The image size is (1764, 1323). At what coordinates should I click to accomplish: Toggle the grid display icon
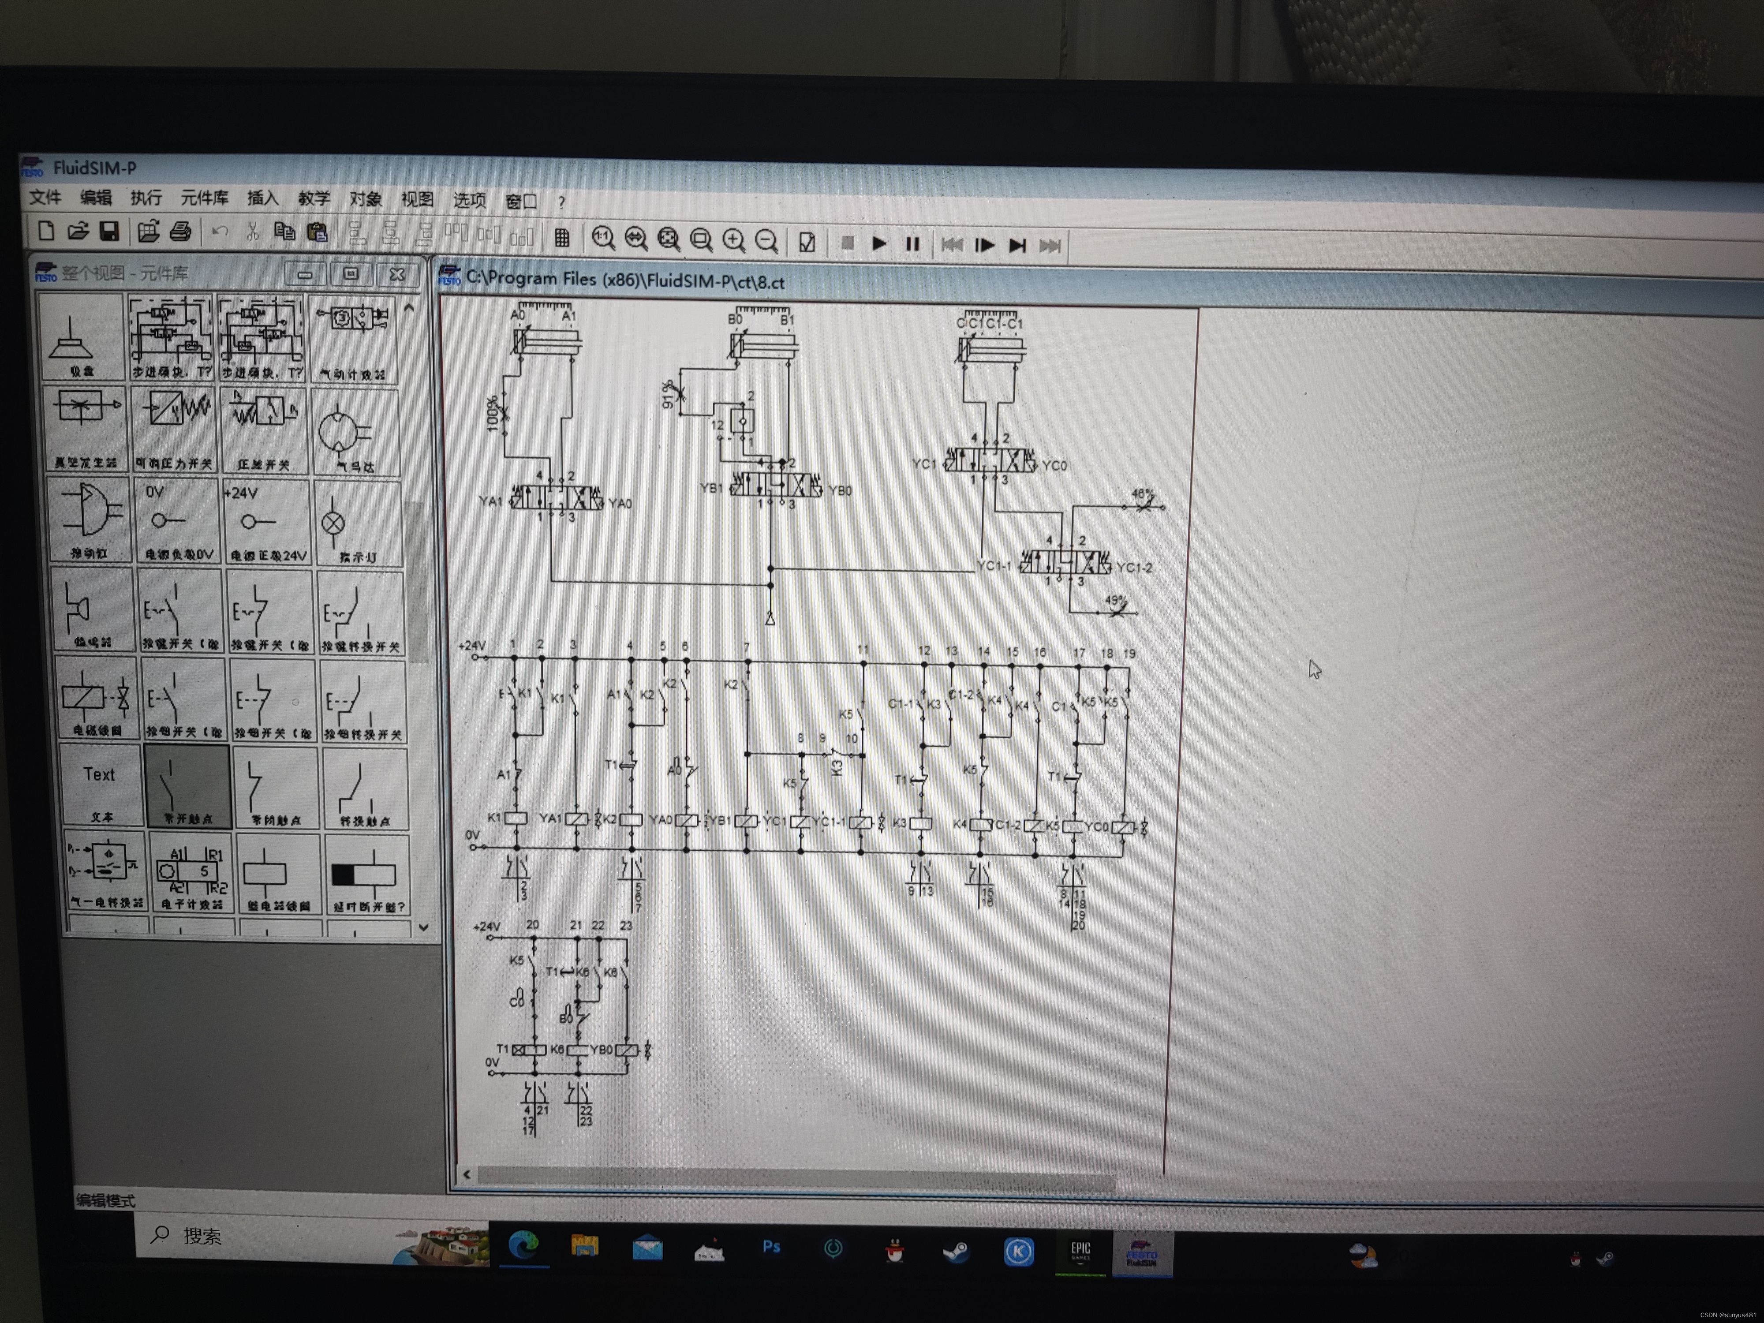[561, 238]
